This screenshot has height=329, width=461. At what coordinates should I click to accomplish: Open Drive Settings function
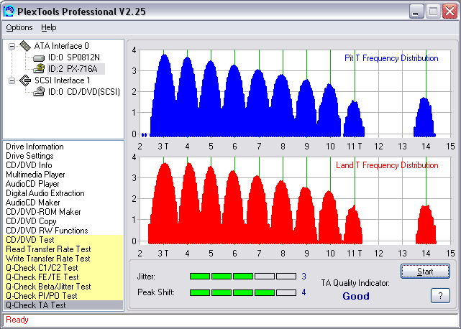coord(29,156)
